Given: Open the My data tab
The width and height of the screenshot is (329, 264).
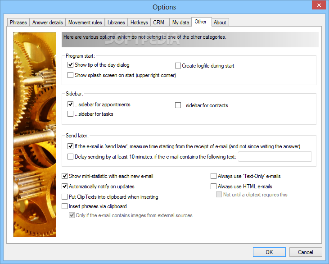Looking at the screenshot, I should coord(180,23).
